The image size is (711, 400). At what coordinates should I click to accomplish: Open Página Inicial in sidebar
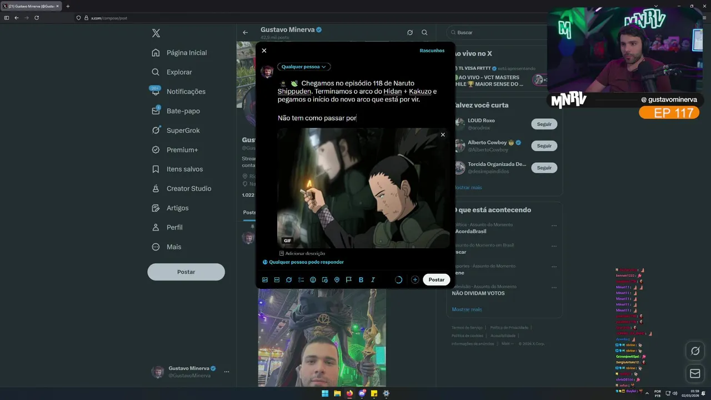point(179,53)
